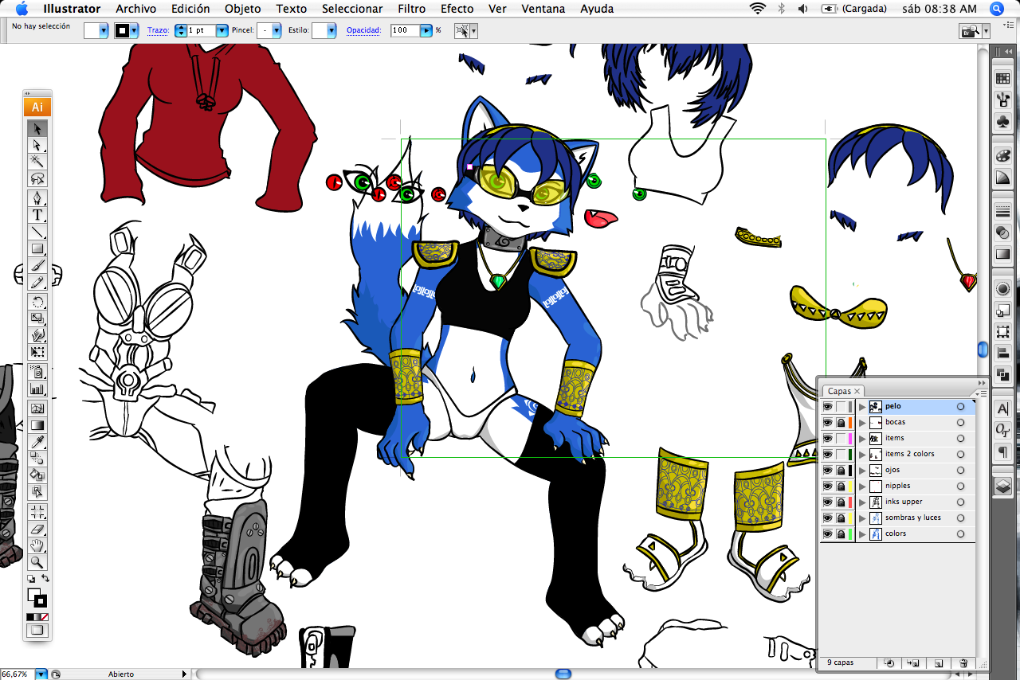1020x680 pixels.
Task: Open the stroke color dropdown
Action: click(135, 30)
